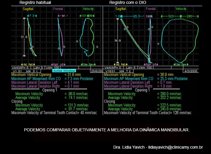Click the 7.3 AP measurement arrow marker

click(x=32, y=15)
